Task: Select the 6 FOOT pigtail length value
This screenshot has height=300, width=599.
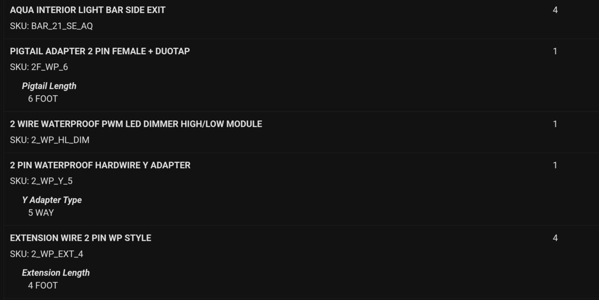Action: point(43,99)
